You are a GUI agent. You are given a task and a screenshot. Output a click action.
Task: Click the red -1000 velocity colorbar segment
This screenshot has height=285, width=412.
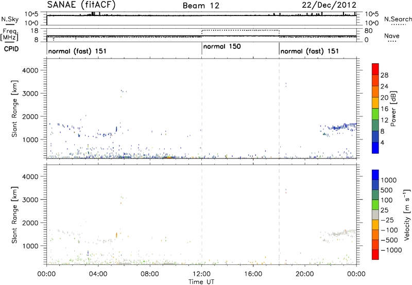tap(375, 255)
